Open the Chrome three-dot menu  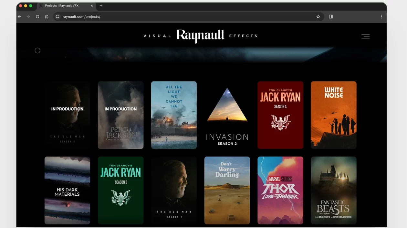pos(381,16)
